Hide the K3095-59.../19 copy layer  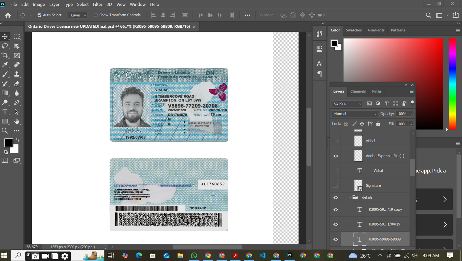[336, 210]
